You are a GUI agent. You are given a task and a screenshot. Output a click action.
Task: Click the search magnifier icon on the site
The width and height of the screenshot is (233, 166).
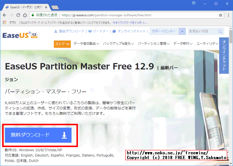click(220, 31)
